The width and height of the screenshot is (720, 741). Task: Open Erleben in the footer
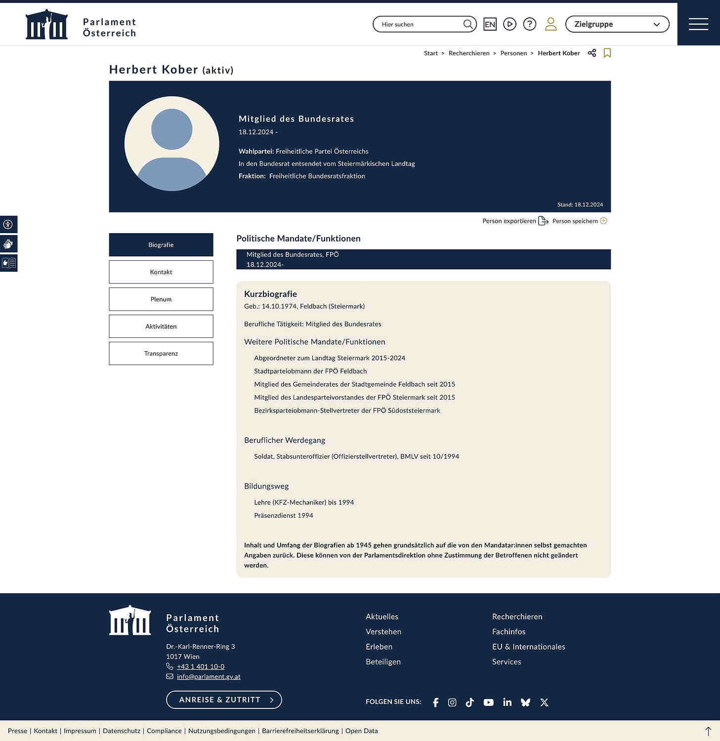(x=379, y=647)
